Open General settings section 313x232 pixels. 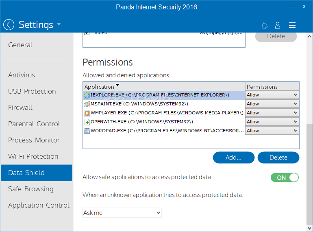pyautogui.click(x=20, y=45)
